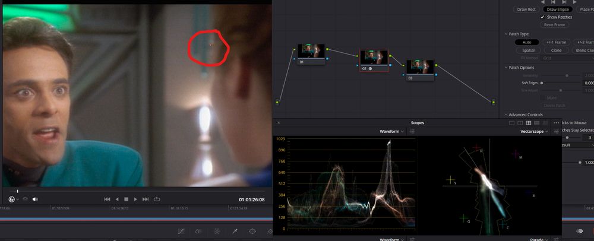Screen dimensions: 594x241
Task: Click the Draw Ellipse button
Action: pos(558,9)
